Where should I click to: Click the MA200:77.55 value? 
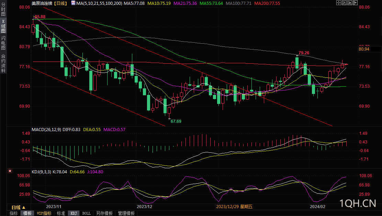[x=267, y=3]
